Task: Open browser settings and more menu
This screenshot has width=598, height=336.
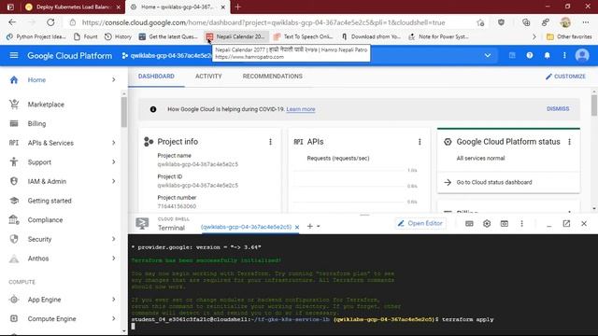Action: 586,22
